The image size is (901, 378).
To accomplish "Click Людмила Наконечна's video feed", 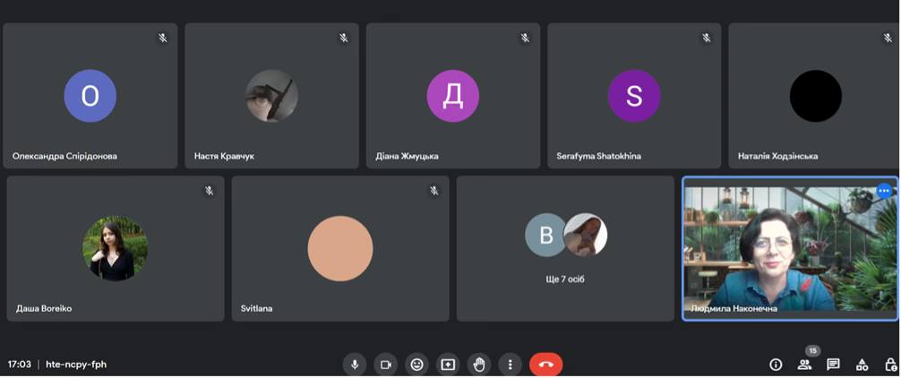I will tap(790, 248).
